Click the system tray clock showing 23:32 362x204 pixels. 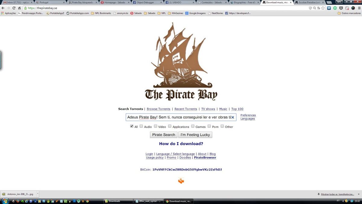[x=357, y=201]
